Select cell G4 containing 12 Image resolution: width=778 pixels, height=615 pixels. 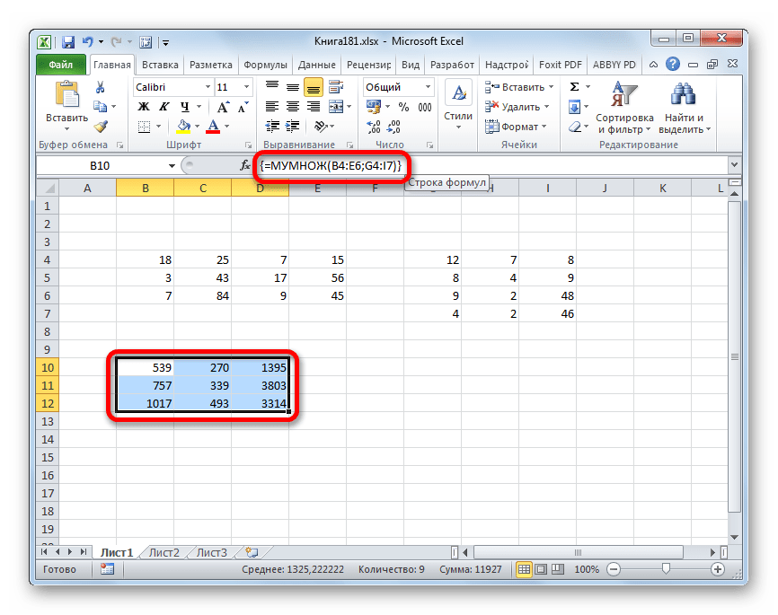(433, 260)
